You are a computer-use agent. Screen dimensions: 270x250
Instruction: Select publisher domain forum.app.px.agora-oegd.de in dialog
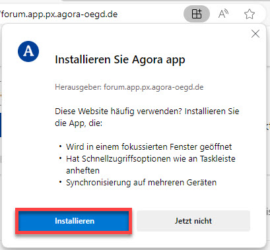(153, 87)
